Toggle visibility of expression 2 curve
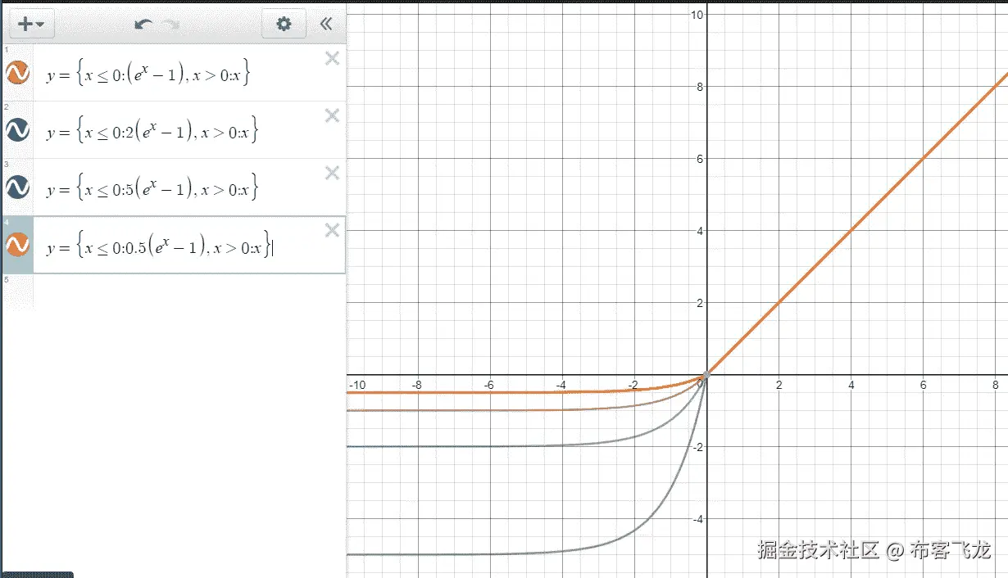 pos(17,129)
